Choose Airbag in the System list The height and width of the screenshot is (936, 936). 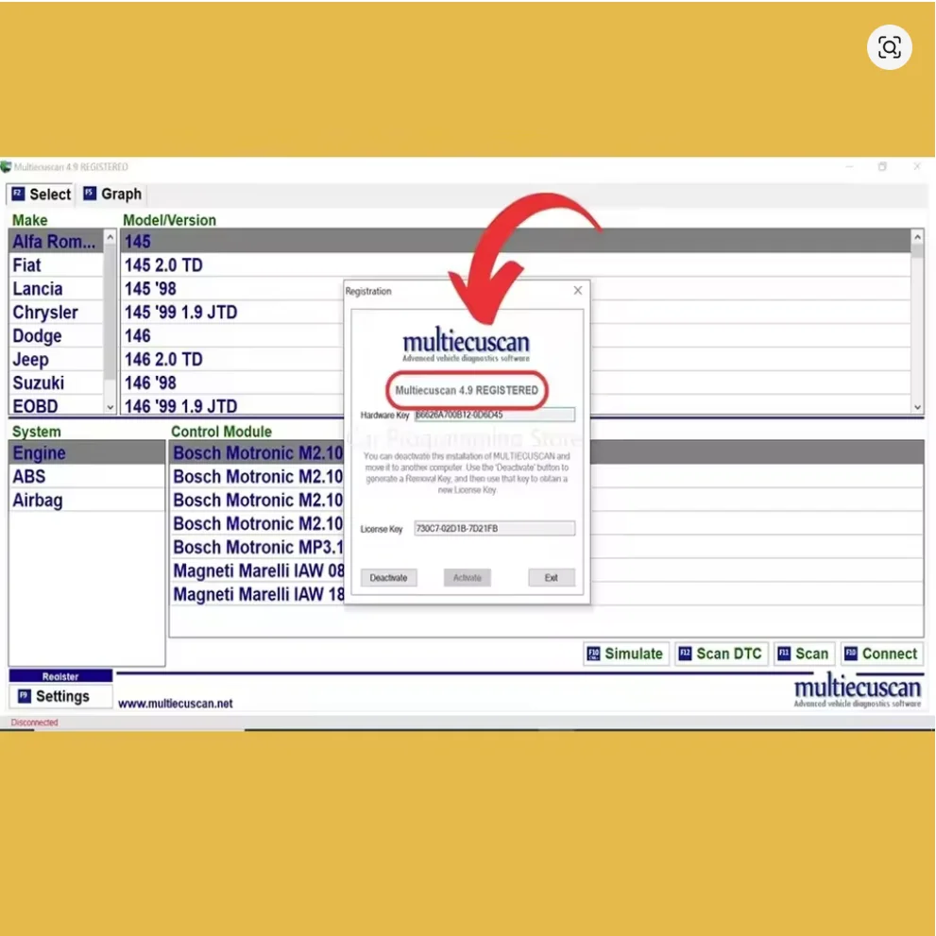[x=87, y=500]
